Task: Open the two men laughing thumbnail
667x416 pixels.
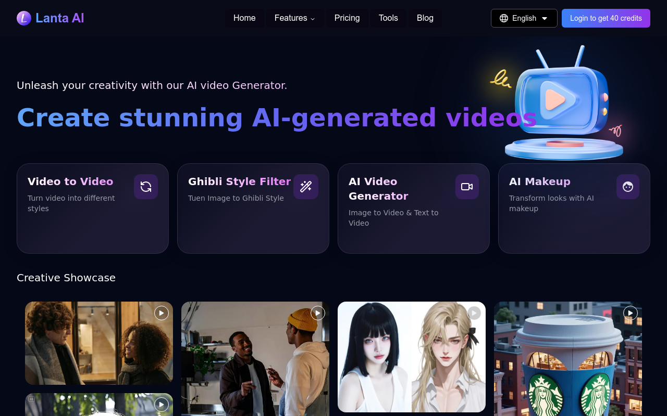Action: click(x=255, y=359)
